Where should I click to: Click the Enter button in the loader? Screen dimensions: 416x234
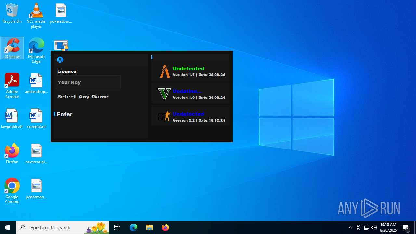(x=64, y=114)
